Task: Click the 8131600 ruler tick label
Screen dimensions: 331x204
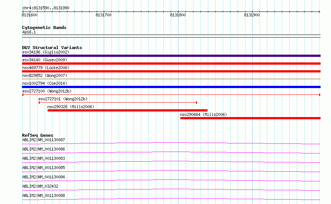Action: pos(29,15)
